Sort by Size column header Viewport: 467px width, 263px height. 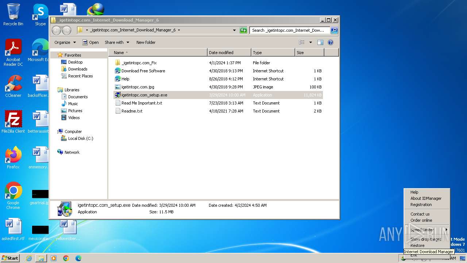(309, 53)
